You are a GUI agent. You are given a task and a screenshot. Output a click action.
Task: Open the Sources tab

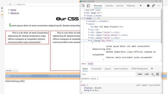[120, 6]
